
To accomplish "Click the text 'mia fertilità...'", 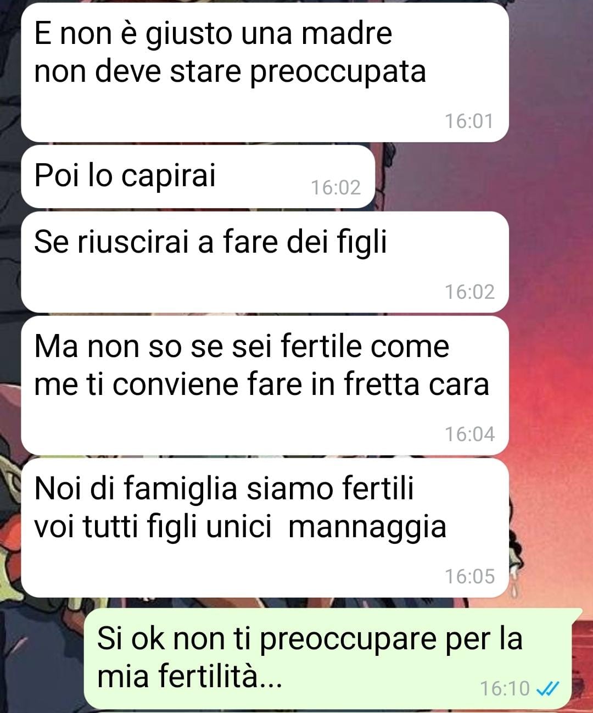I will (189, 676).
